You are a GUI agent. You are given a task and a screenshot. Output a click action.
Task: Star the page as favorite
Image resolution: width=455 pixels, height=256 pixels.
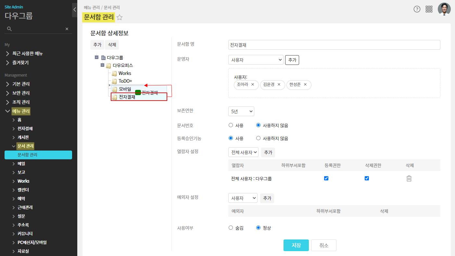click(x=120, y=18)
